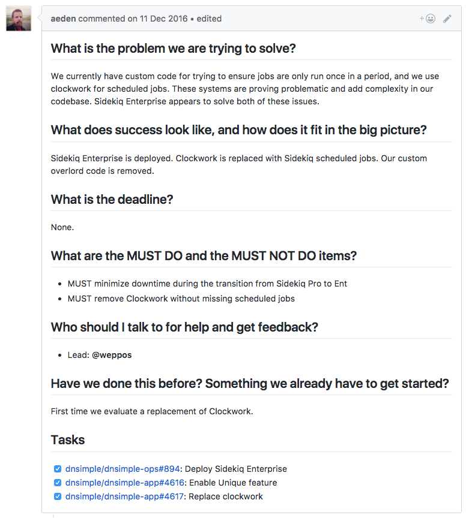The width and height of the screenshot is (466, 518).
Task: Click the 'What is the deadline?' heading
Action: (112, 200)
